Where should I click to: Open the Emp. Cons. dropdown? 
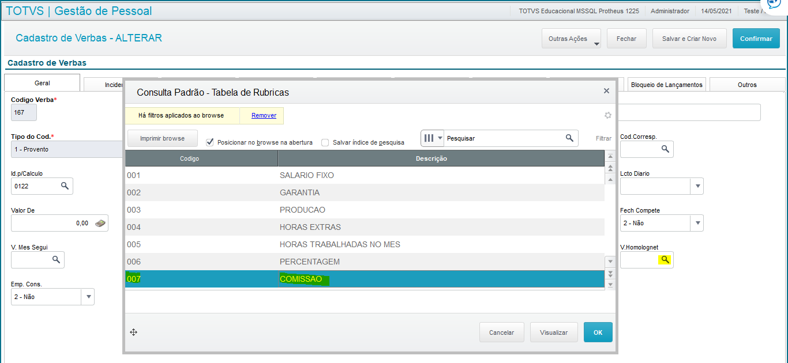pyautogui.click(x=88, y=297)
